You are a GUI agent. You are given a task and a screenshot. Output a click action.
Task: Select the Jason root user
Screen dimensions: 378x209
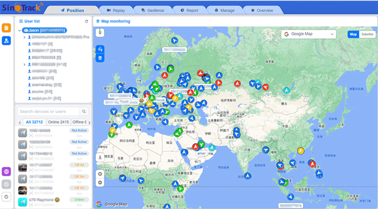point(45,30)
